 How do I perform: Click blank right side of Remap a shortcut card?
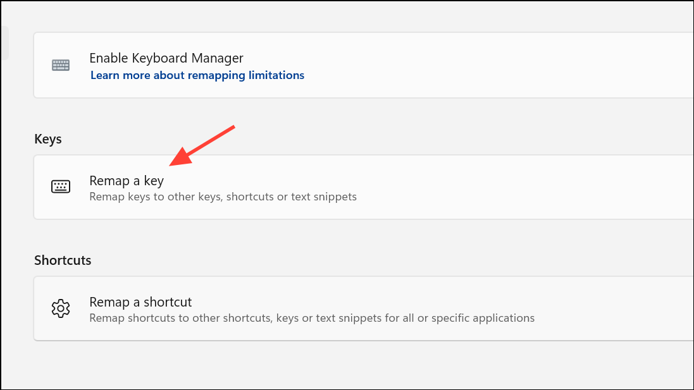[x=601, y=308]
